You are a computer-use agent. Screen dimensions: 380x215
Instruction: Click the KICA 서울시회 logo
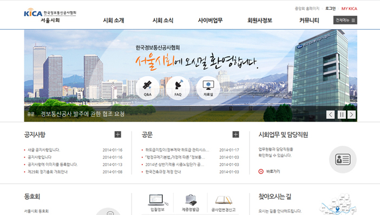(50, 16)
